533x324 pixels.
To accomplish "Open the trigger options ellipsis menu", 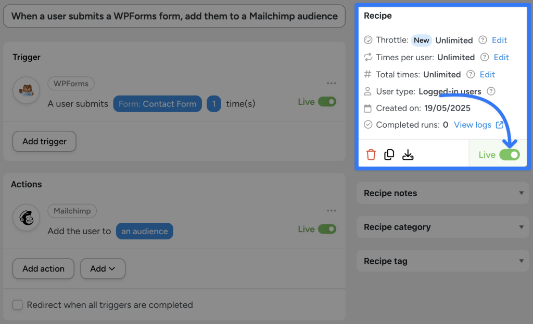I will click(331, 83).
